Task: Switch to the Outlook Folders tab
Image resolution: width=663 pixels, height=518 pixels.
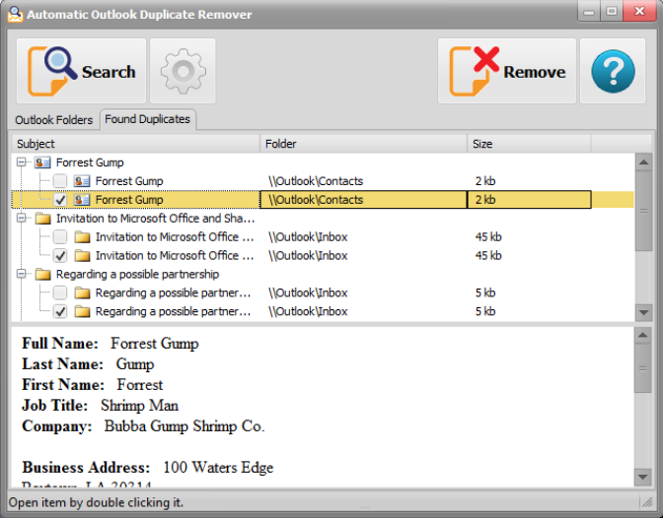Action: click(x=53, y=120)
